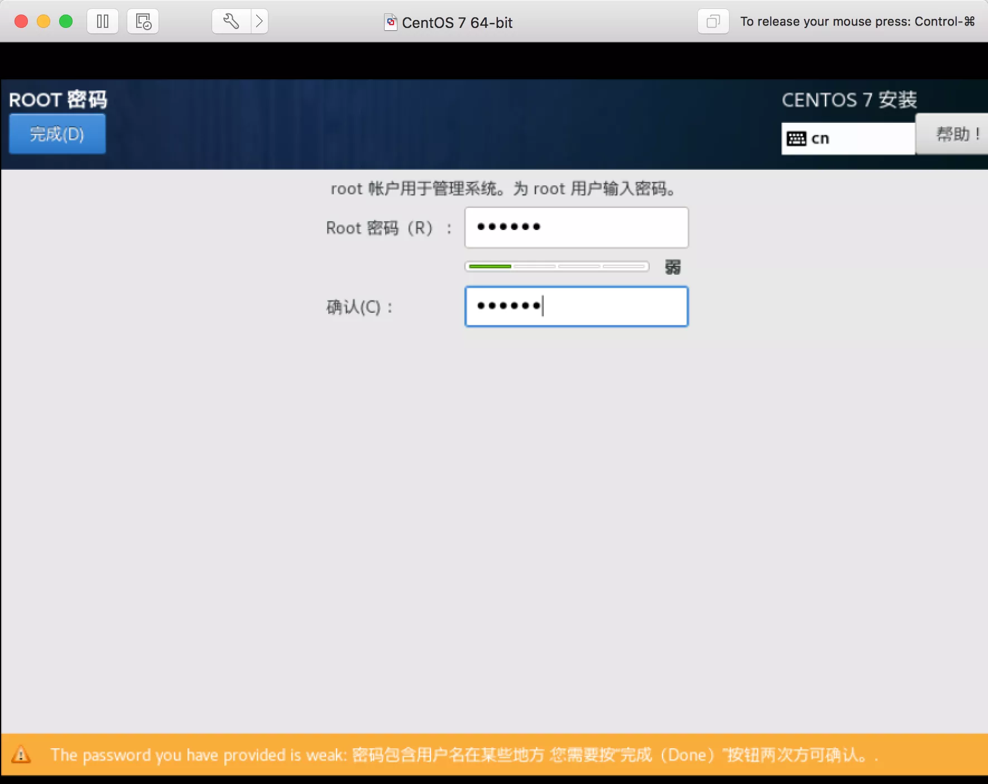Click the release mouse hint text
Viewport: 988px width, 784px height.
tap(857, 22)
